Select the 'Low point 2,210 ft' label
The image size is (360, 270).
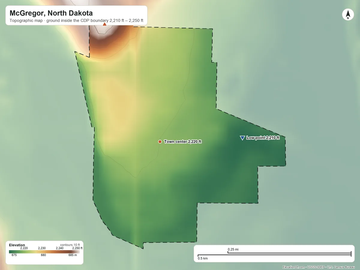point(263,138)
